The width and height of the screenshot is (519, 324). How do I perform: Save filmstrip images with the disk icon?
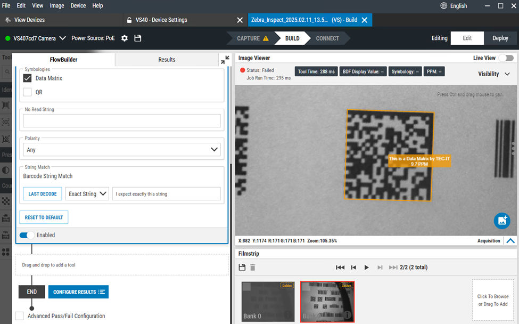point(242,268)
